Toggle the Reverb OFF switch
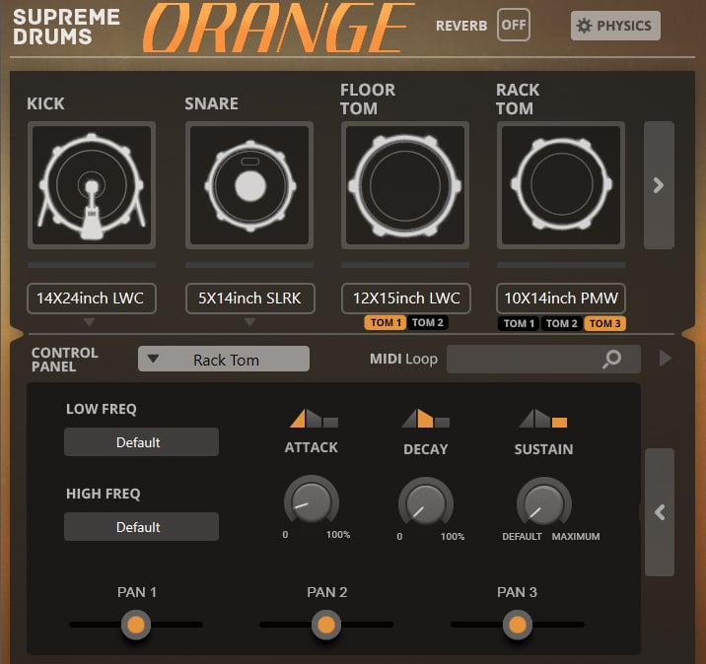 coord(513,26)
